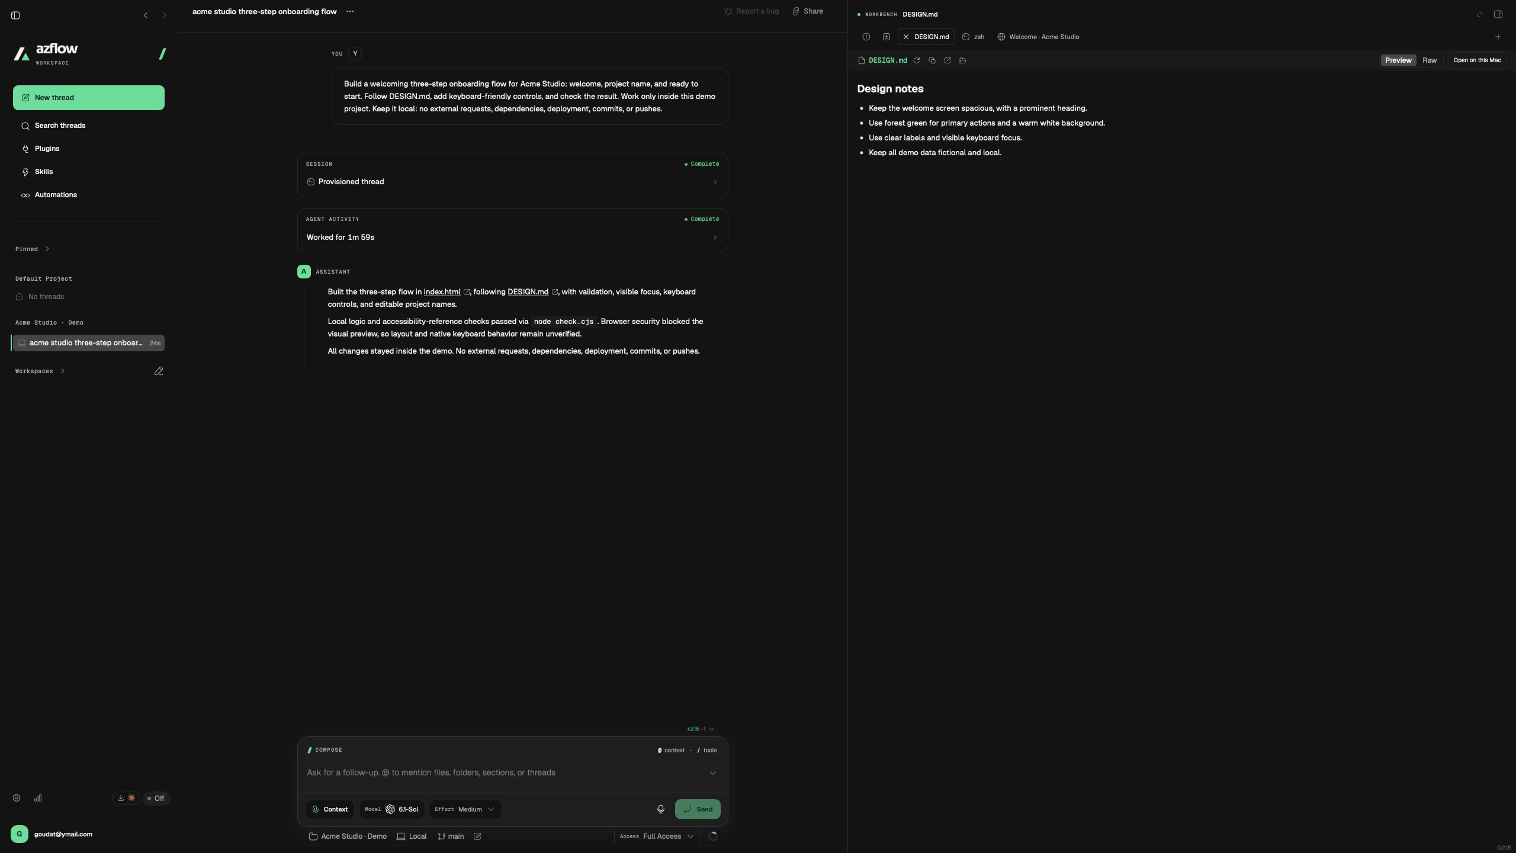Viewport: 1516px width, 853px height.
Task: Click the edit icon next to main branch
Action: pyautogui.click(x=477, y=836)
